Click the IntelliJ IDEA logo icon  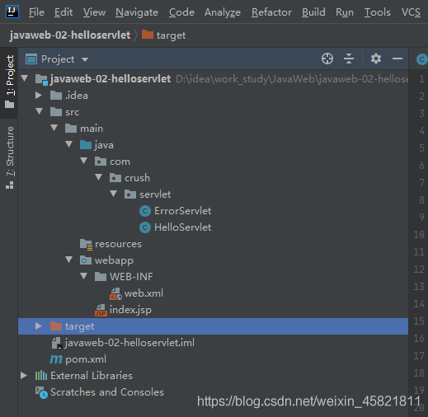pos(12,12)
